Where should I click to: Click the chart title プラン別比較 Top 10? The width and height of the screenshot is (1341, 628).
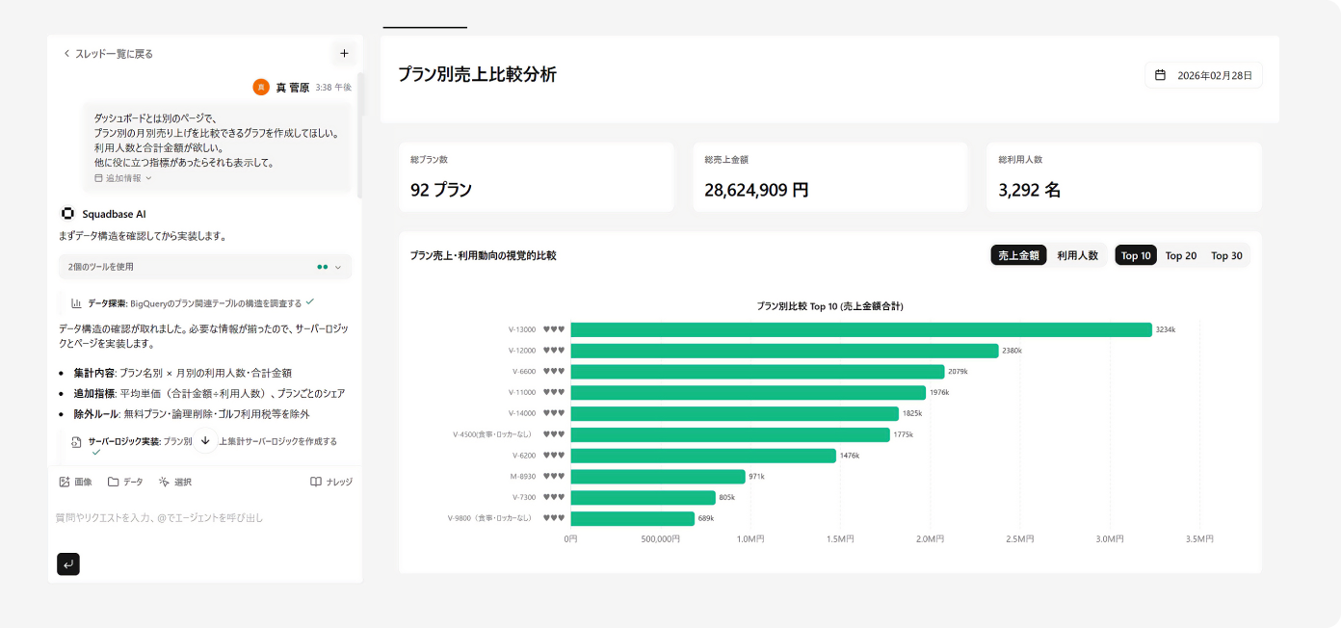pyautogui.click(x=829, y=305)
